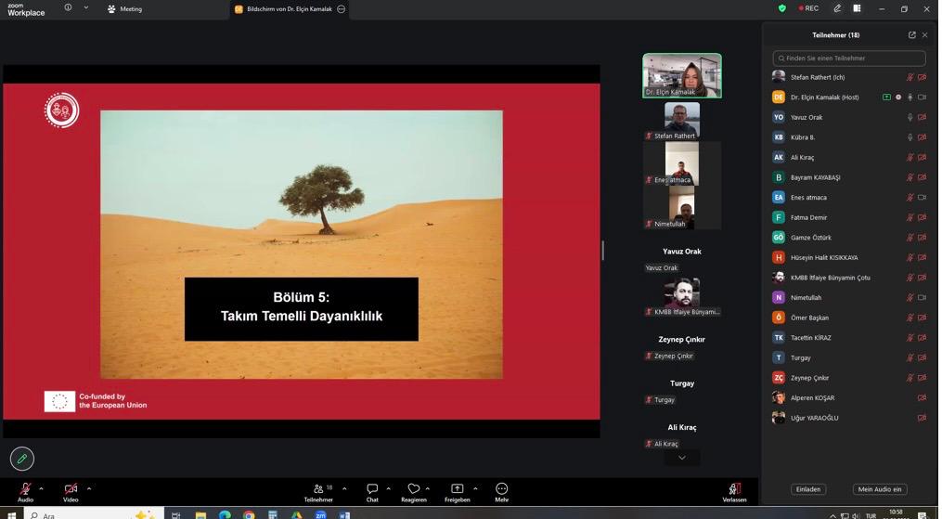
Task: Select Dr. Elçin Kamalak video thumbnail
Action: click(x=681, y=75)
